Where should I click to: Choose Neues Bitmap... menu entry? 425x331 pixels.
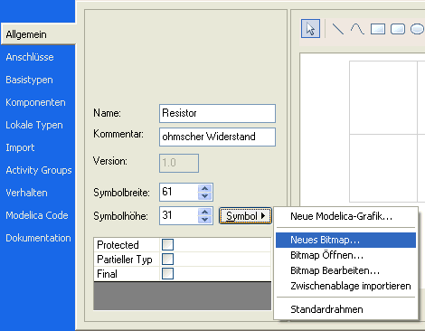click(345, 240)
